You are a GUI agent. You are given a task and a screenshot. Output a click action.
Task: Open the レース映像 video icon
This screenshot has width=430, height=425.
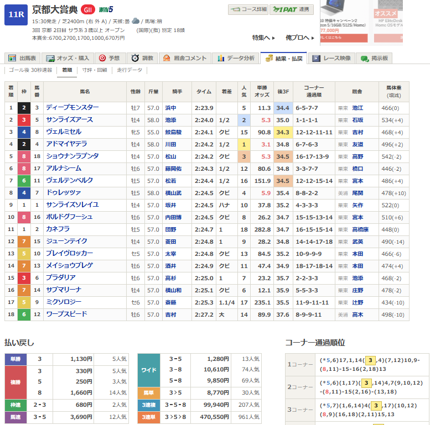316,58
